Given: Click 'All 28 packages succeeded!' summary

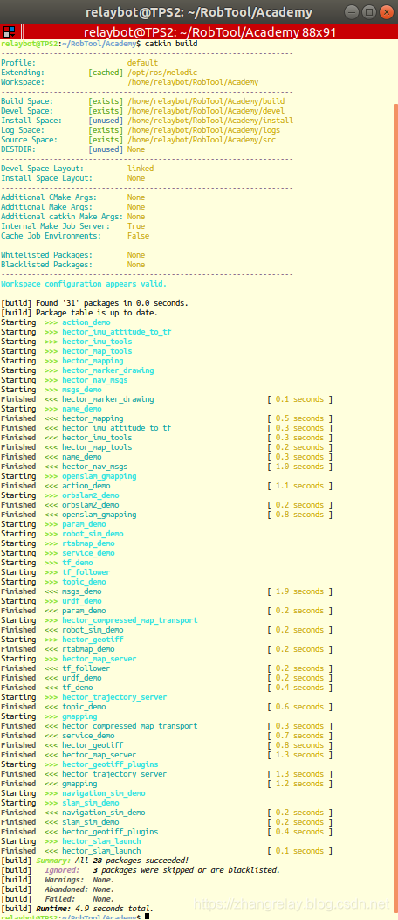Looking at the screenshot, I should (132, 861).
